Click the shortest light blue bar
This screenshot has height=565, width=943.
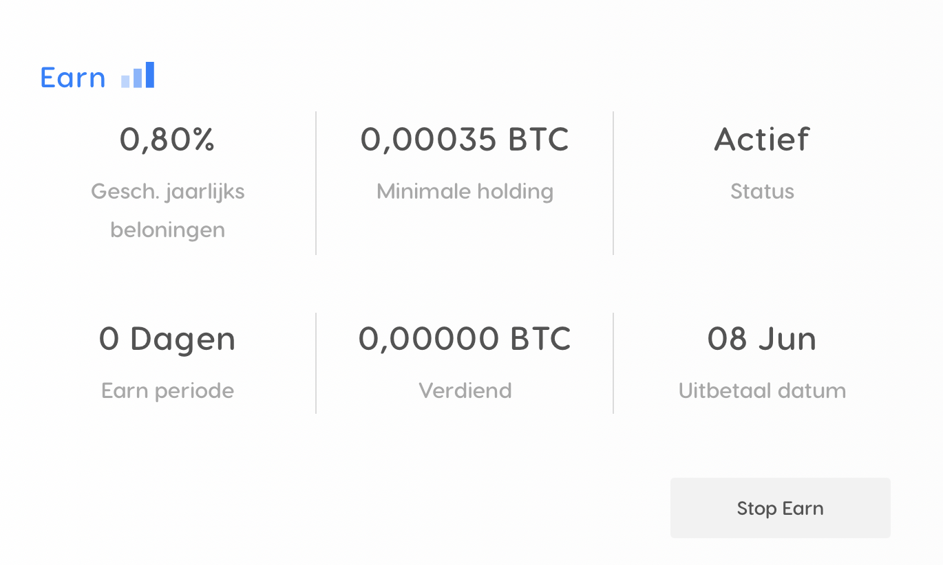pyautogui.click(x=125, y=81)
